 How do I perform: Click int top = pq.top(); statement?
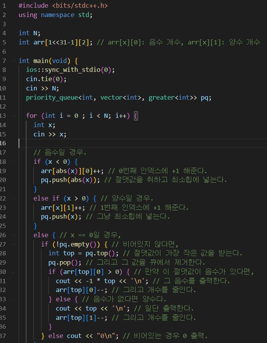coord(83,253)
